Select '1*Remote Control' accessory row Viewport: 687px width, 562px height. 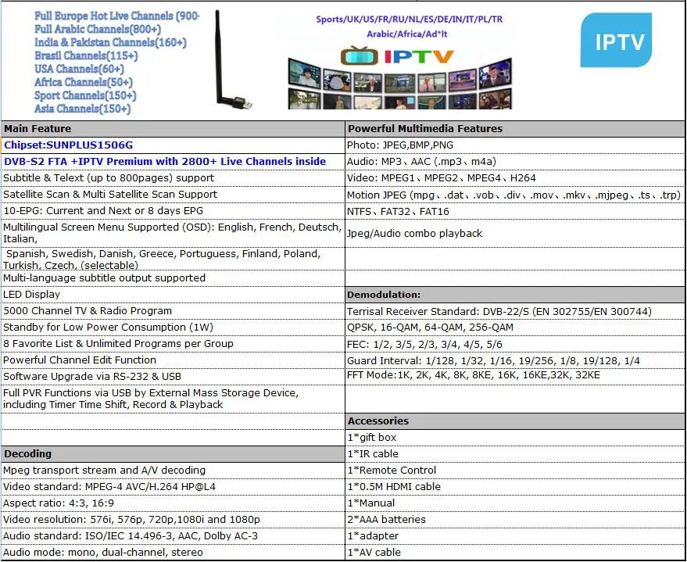[515, 471]
